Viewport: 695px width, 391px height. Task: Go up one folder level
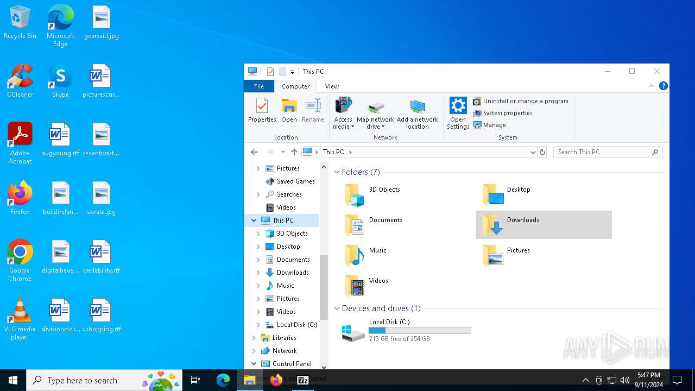[x=294, y=152]
